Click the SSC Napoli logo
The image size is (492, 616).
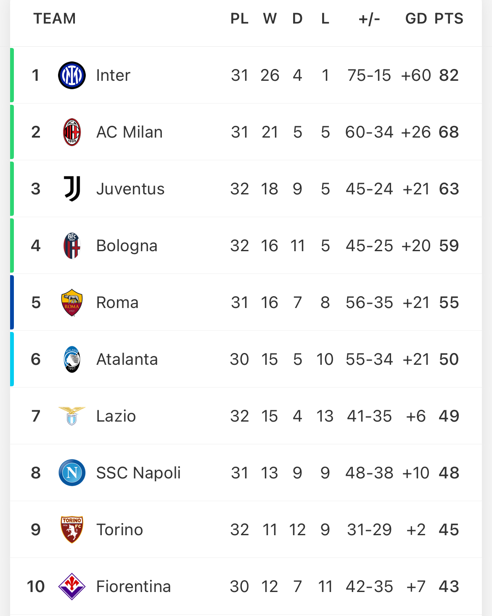(x=72, y=473)
